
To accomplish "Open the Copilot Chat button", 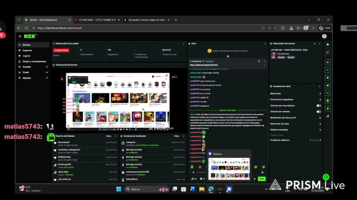I will pyautogui.click(x=324, y=28).
